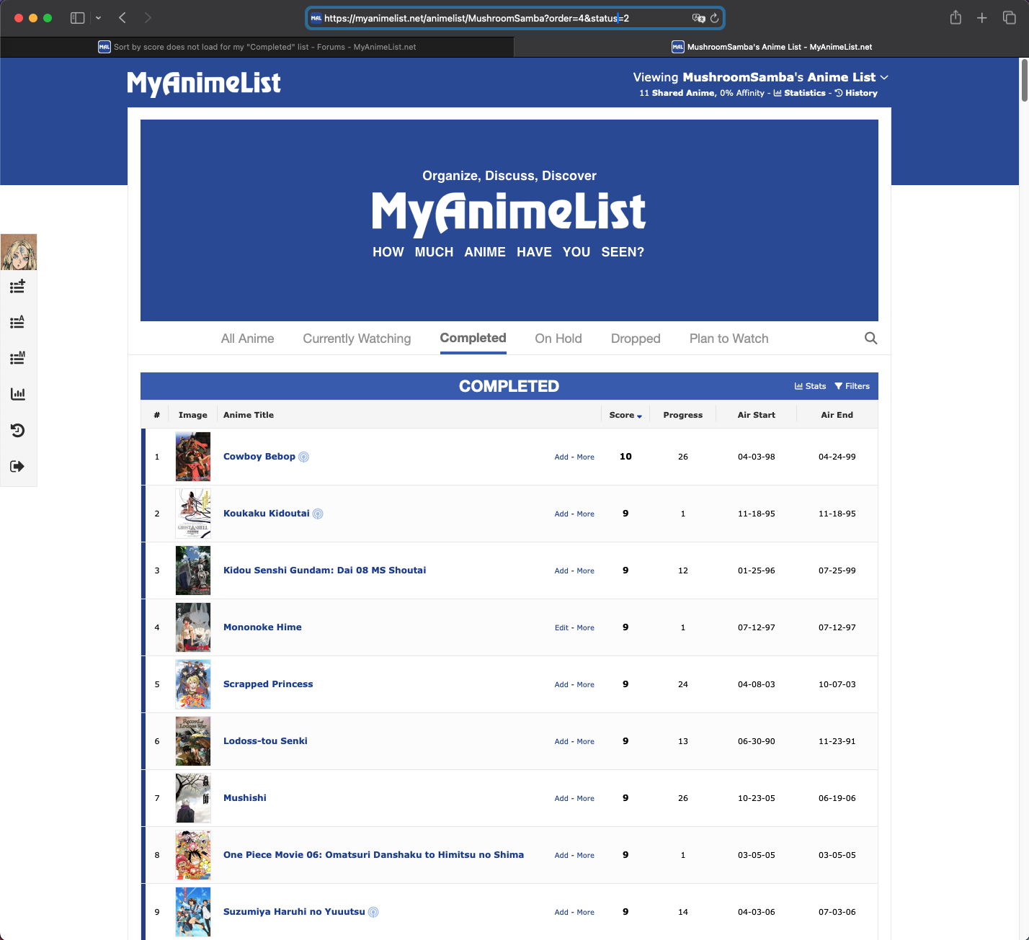Click the score 10 for Cowboy Bebop

(x=625, y=457)
